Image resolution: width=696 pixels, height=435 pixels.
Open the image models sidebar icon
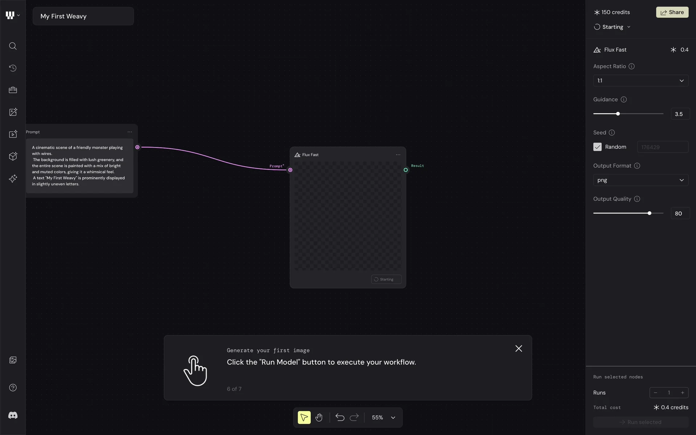(13, 112)
